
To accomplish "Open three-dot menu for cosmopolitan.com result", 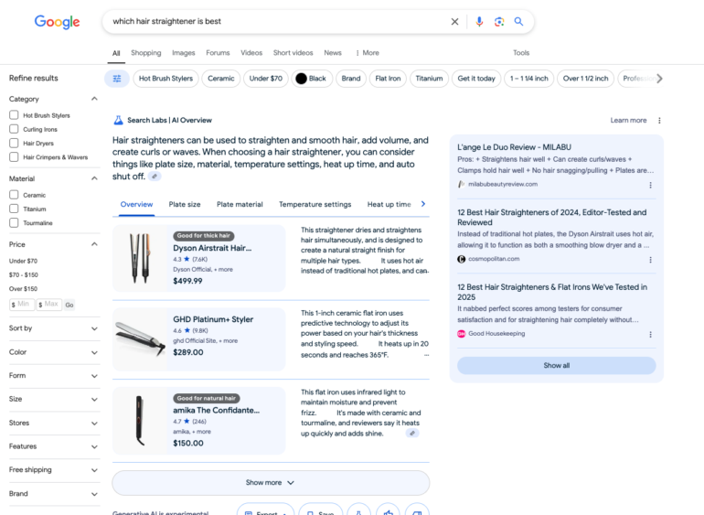I will tap(650, 259).
